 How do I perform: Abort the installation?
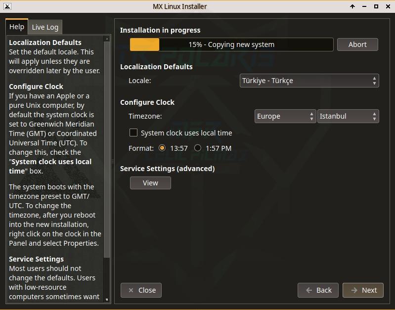point(357,44)
